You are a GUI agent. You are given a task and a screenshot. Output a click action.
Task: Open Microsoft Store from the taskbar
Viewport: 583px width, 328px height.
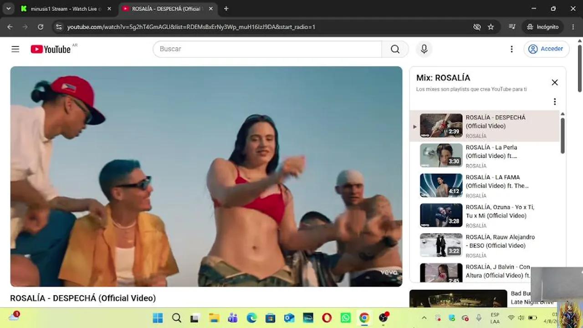pyautogui.click(x=271, y=318)
